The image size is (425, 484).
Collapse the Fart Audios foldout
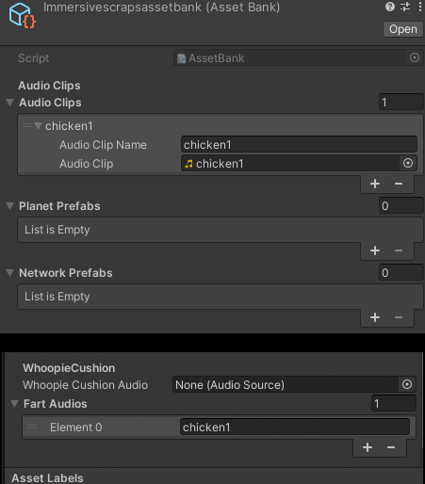point(14,404)
